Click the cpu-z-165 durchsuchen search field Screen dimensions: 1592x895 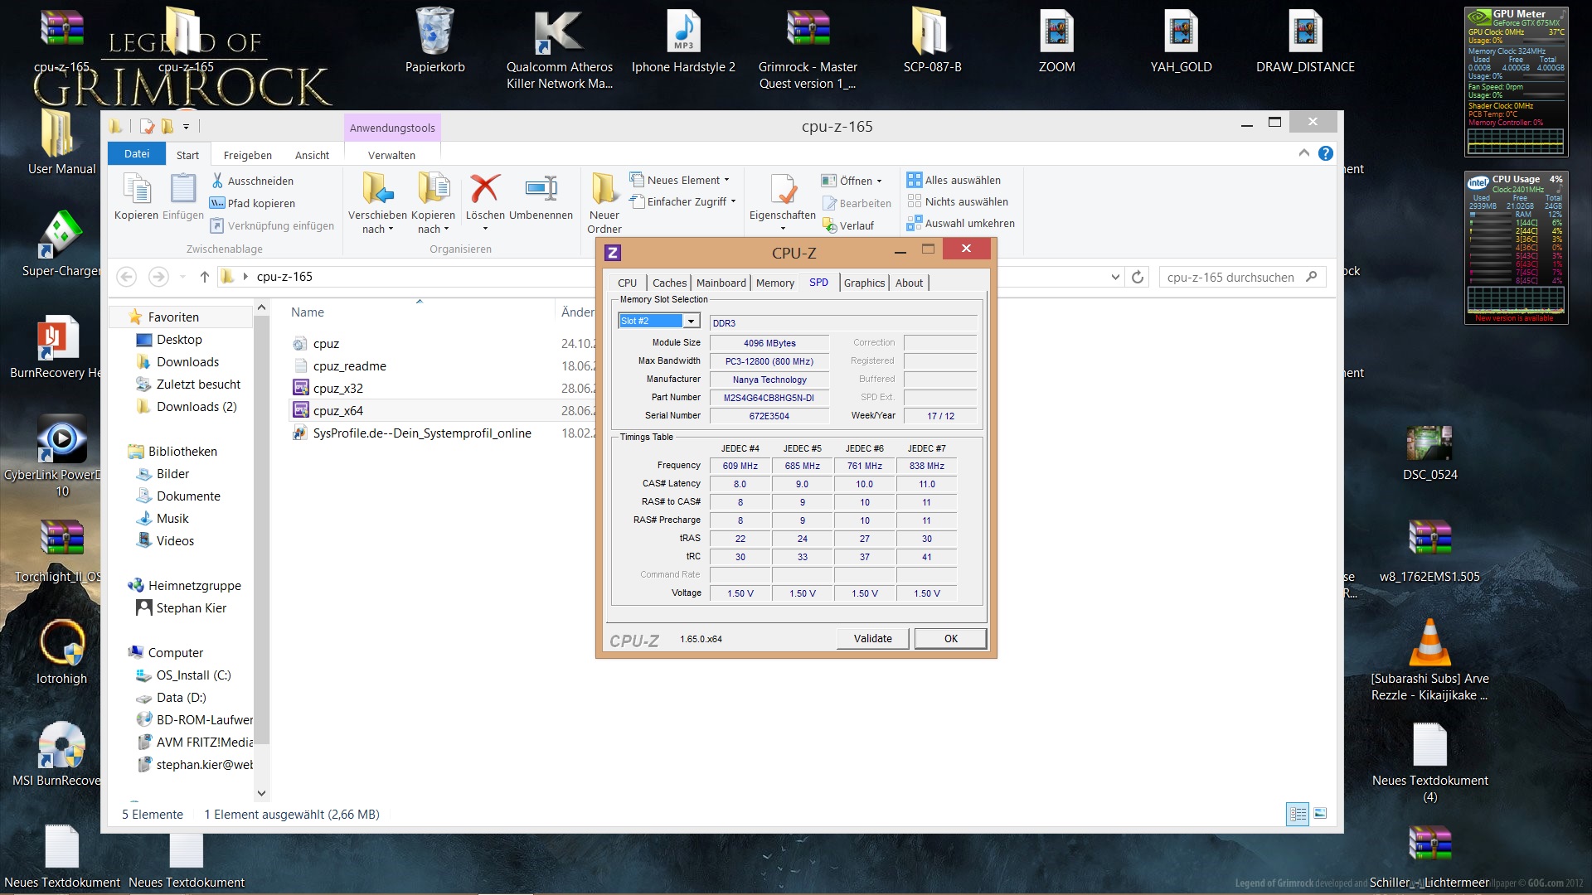pos(1231,278)
